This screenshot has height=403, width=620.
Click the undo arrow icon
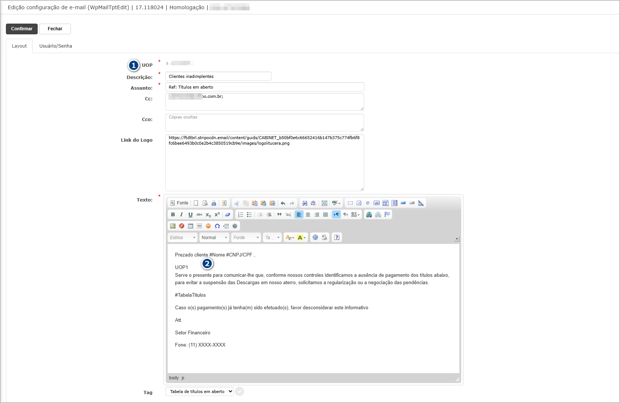283,203
